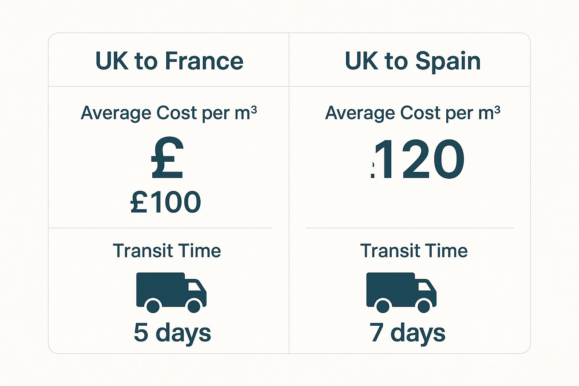The width and height of the screenshot is (579, 386).
Task: Select the "Transit Time" label for France
Action: click(x=167, y=251)
